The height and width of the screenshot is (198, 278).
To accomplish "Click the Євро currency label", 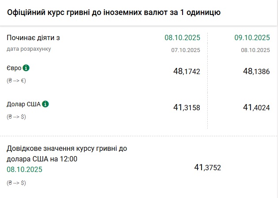I will 14,68.
